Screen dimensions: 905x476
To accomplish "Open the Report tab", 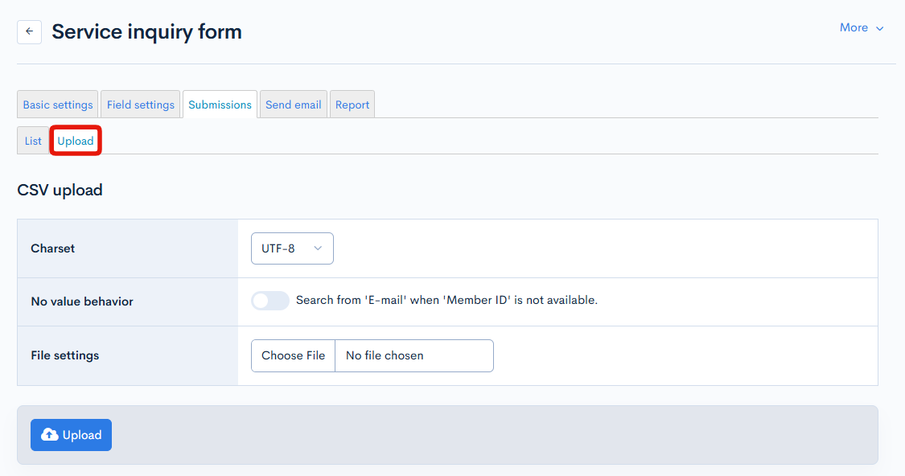I will coord(352,105).
